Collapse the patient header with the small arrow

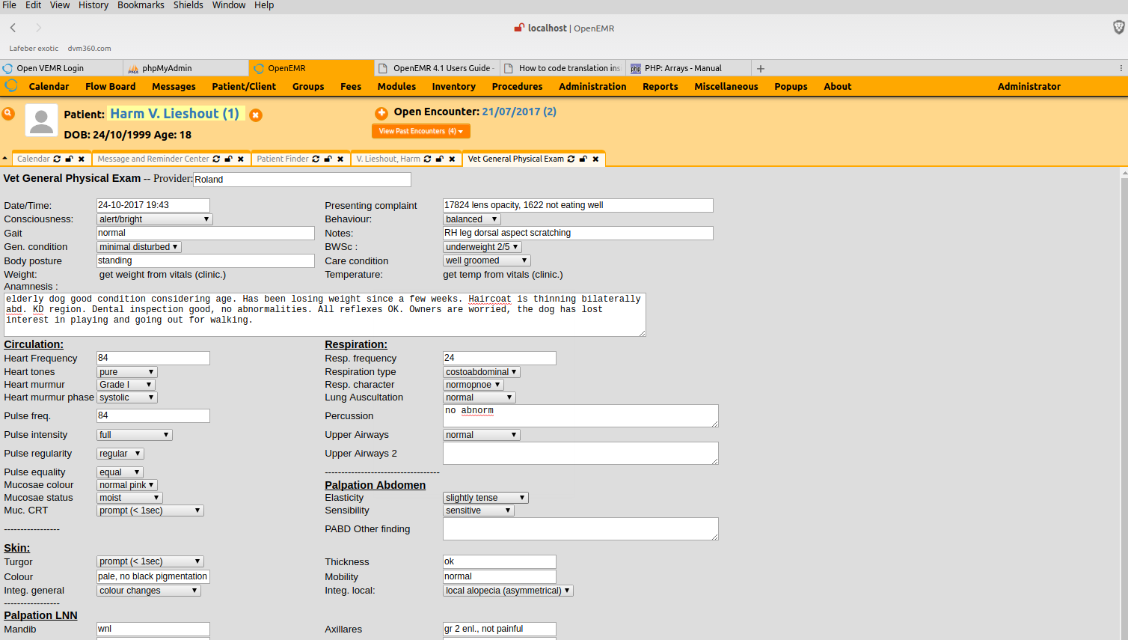coord(4,159)
